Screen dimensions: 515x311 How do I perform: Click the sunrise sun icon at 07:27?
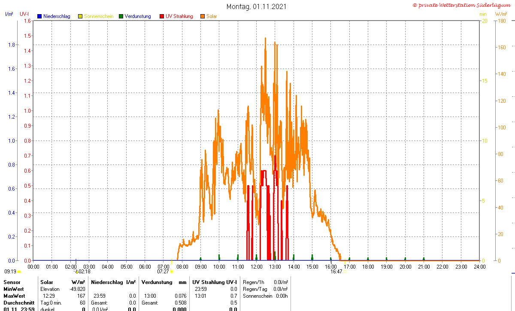pos(172,272)
